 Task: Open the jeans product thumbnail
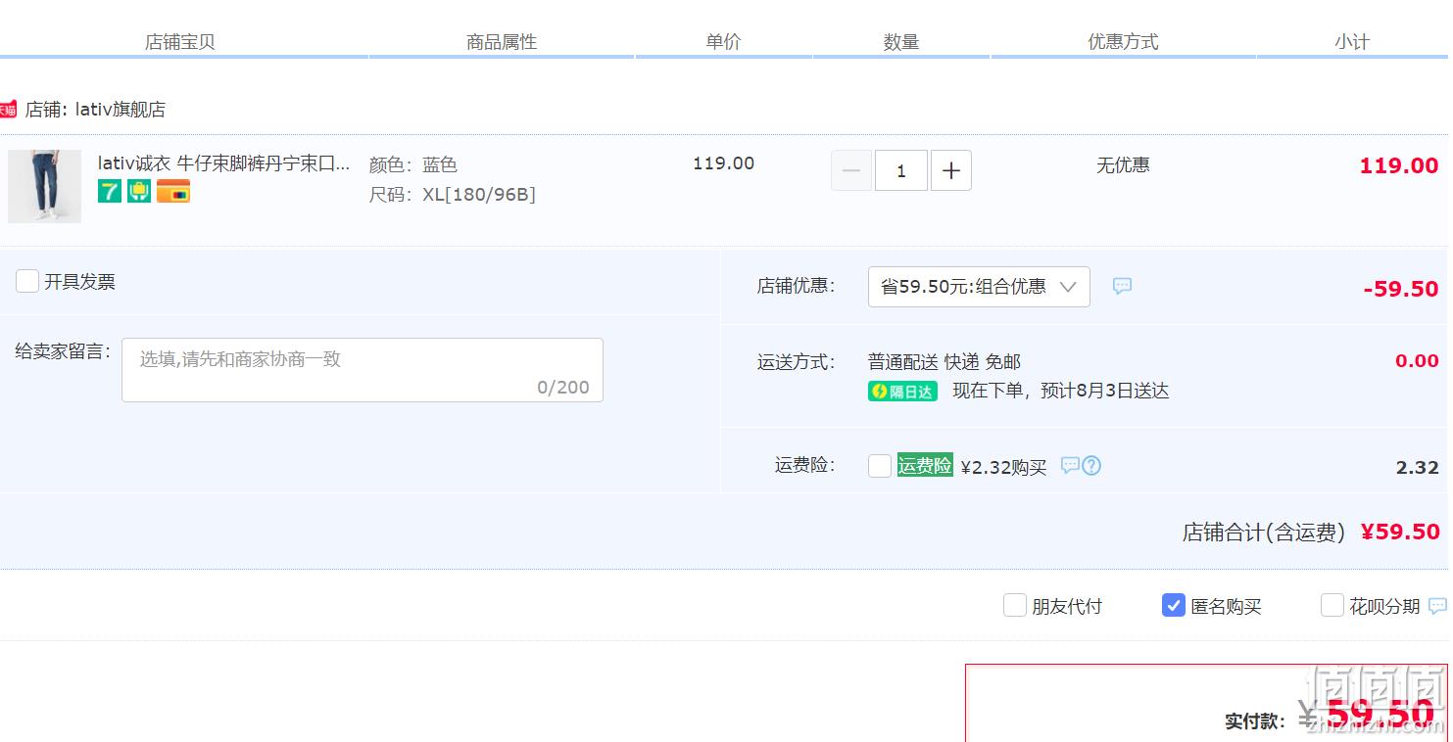click(44, 186)
